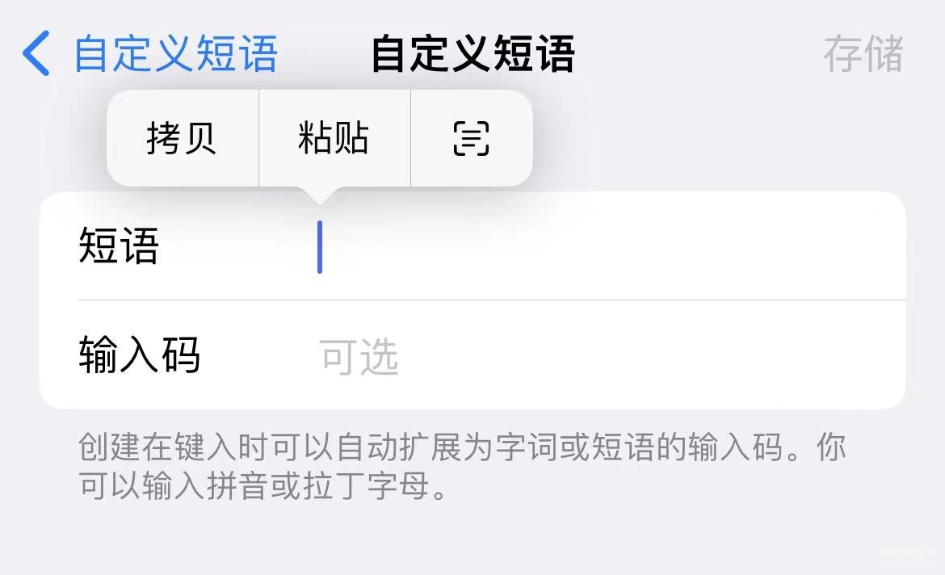Click the footer line 可以输入拼音或拉丁字母
945x575 pixels.
262,486
